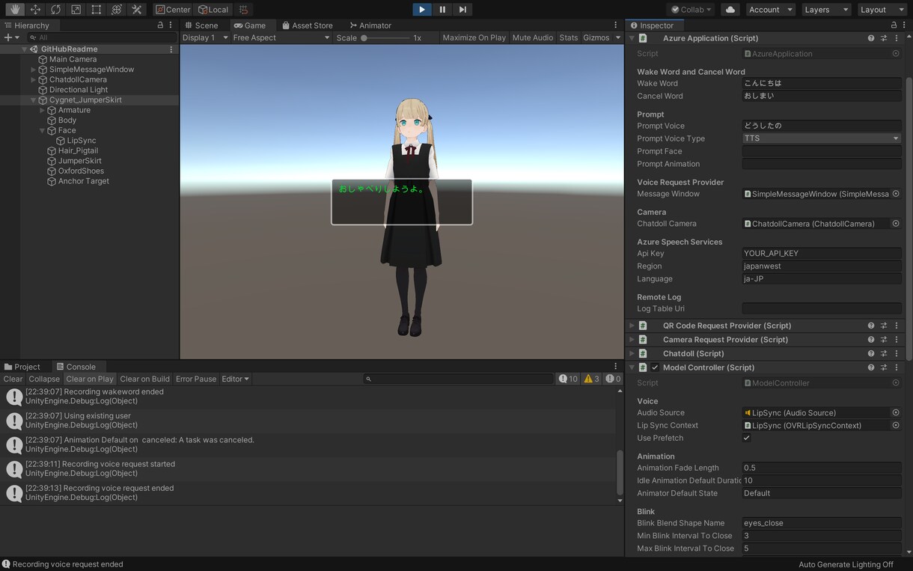
Task: Select the Rect transform tool
Action: pyautogui.click(x=96, y=10)
